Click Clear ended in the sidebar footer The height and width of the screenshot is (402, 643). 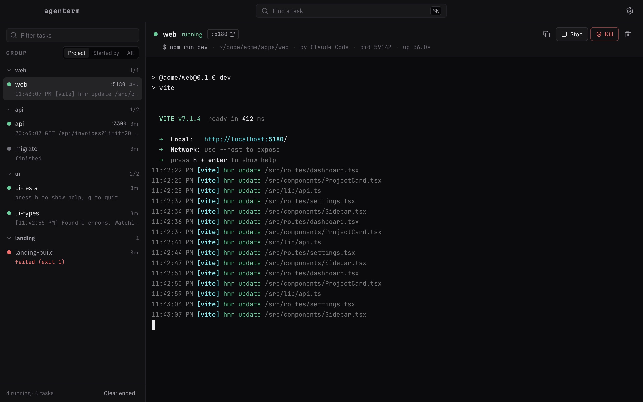tap(119, 393)
